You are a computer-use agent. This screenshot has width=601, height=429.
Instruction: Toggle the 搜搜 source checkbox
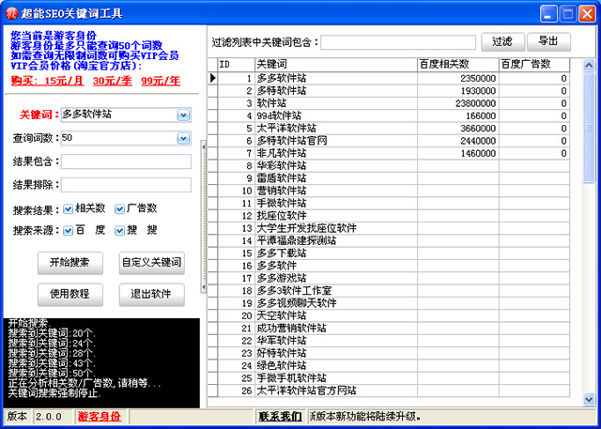point(119,231)
